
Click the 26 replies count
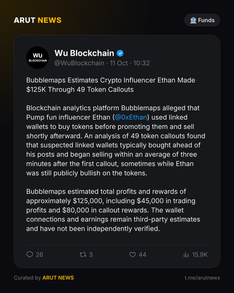tap(39, 254)
